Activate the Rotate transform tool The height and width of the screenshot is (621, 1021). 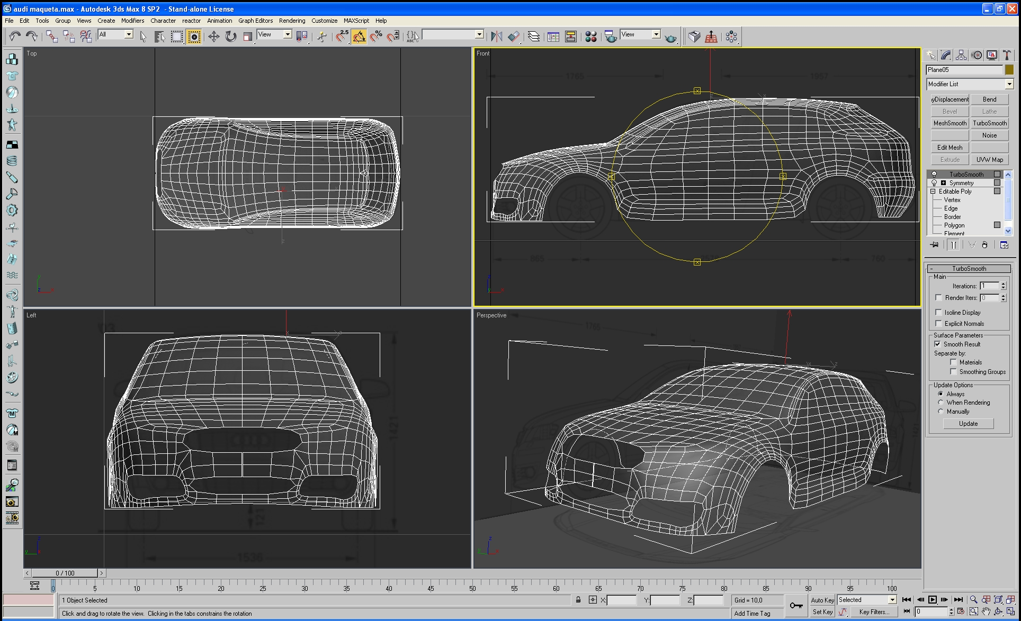[230, 36]
